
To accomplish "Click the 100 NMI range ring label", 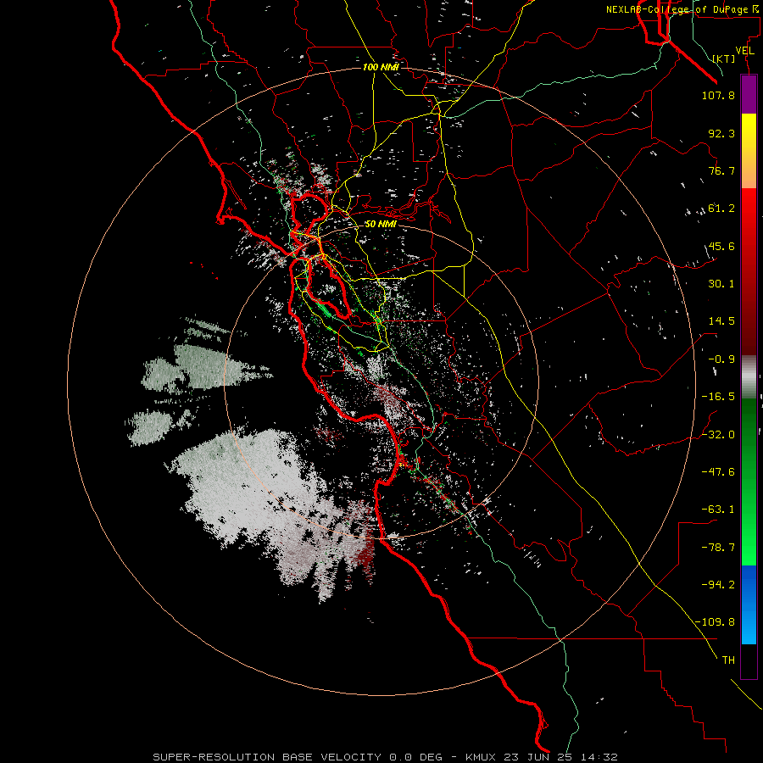I will [381, 67].
